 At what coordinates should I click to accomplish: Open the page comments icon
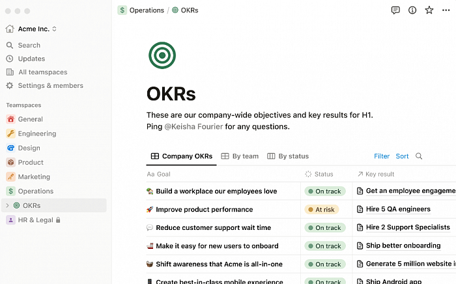(395, 10)
